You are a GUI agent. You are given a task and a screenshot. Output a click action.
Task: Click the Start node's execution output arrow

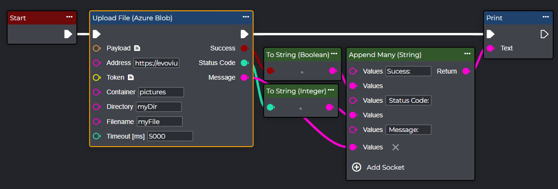[68, 34]
